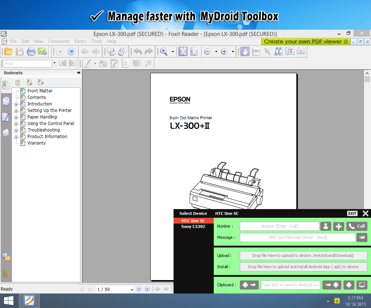Click the Open folder icon
Image resolution: width=371 pixels, height=308 pixels.
pos(8,51)
